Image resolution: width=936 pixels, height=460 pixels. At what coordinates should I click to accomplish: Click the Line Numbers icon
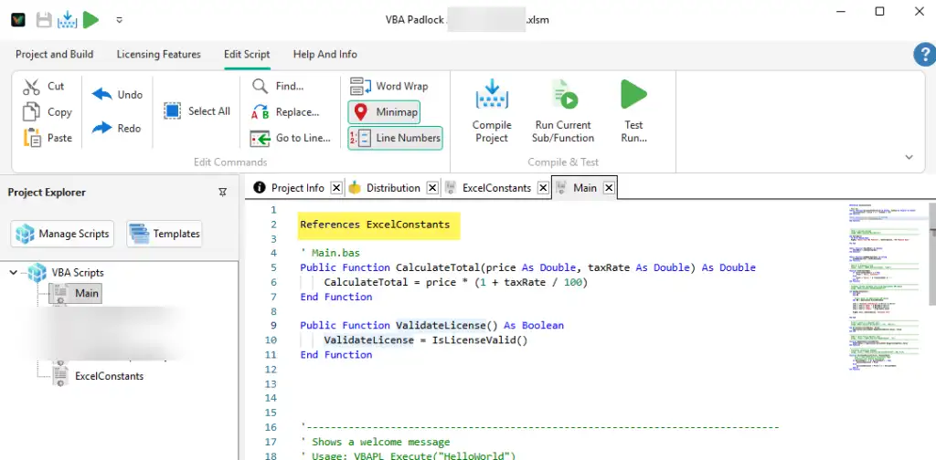(x=360, y=138)
